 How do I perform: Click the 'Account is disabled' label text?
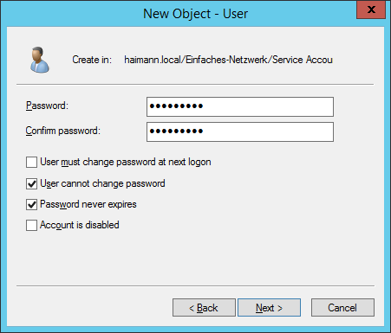(x=80, y=225)
